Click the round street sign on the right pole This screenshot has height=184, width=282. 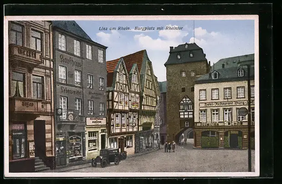[x=243, y=111]
